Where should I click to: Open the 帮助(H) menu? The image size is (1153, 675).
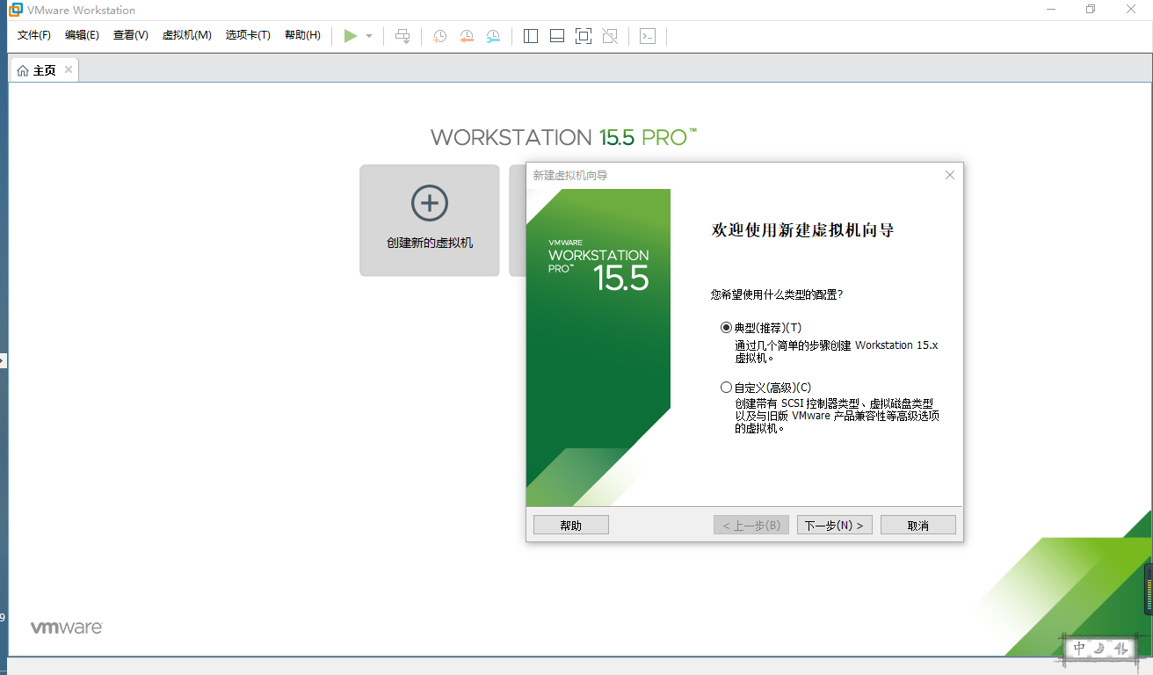[x=302, y=35]
